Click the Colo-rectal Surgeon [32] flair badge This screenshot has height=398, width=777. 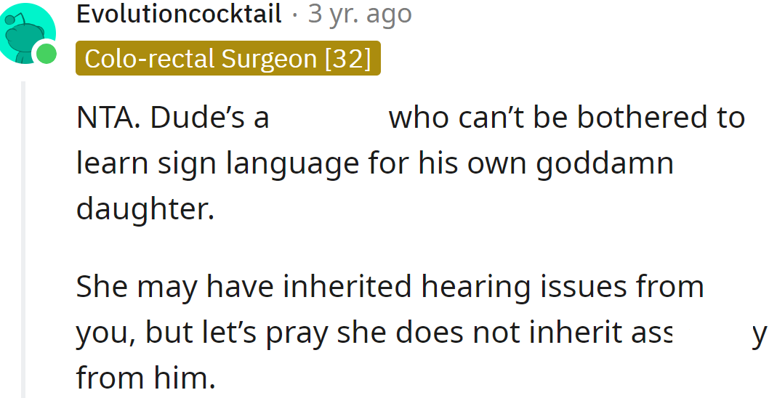tap(228, 59)
